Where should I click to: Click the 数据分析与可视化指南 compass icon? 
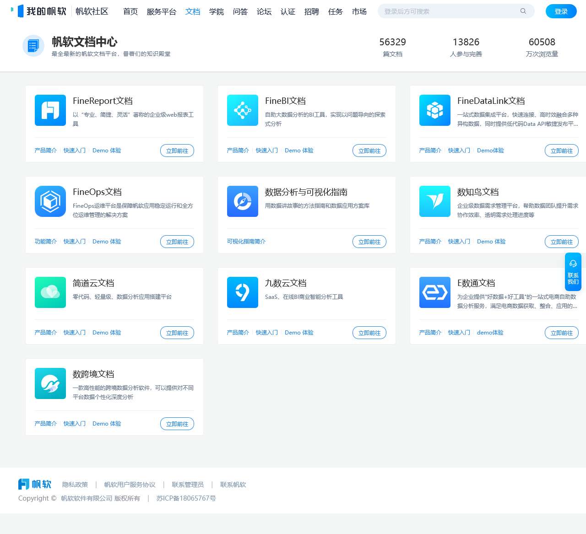point(243,201)
